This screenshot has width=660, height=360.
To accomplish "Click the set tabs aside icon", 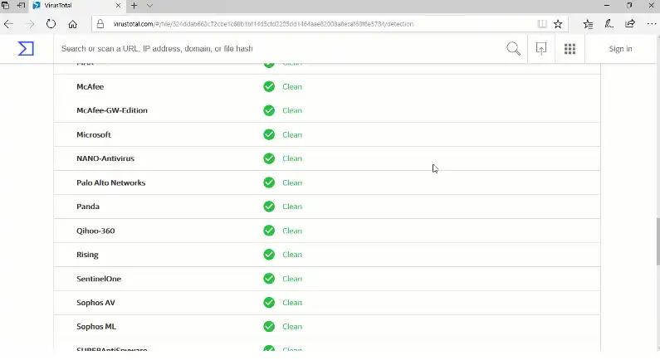I will 20,6.
